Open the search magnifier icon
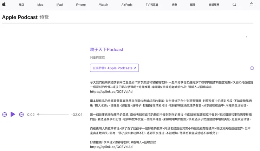260x151 pixels. (x=234, y=5)
